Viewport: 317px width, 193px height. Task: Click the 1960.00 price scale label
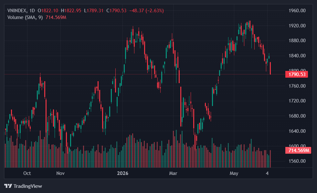tap(297, 11)
